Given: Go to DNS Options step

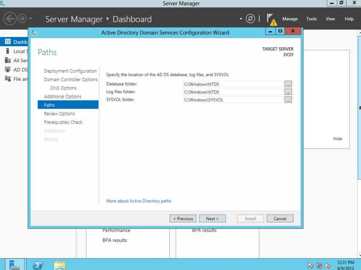Looking at the screenshot, I should pyautogui.click(x=63, y=88).
